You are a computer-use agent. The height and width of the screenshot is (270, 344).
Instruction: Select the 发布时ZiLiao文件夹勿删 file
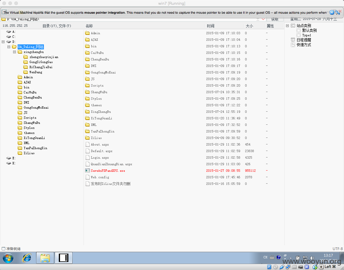[110, 184]
